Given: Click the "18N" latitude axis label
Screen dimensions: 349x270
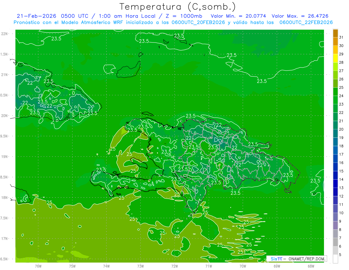Looking at the screenshot, I should coord(4,197).
